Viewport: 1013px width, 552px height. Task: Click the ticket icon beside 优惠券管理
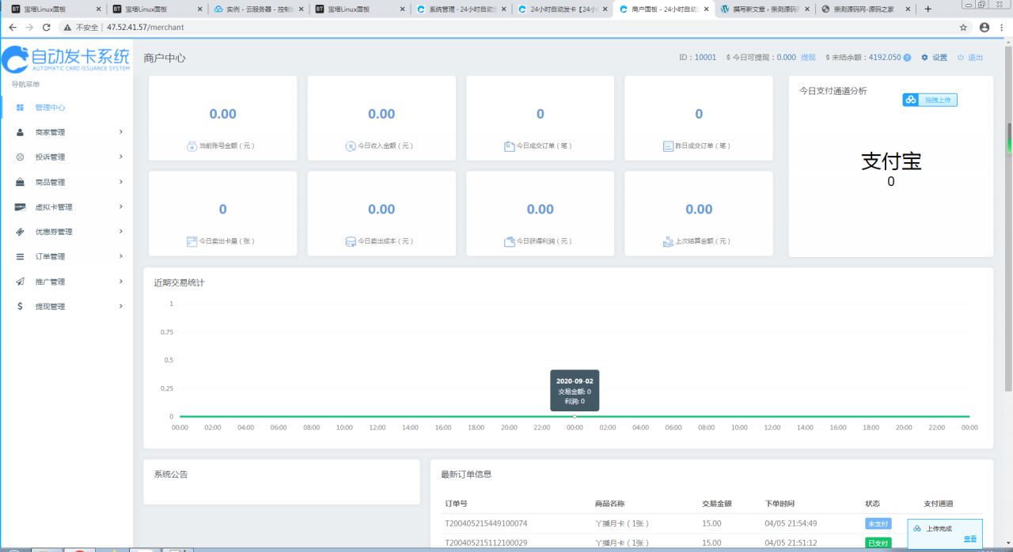(20, 232)
